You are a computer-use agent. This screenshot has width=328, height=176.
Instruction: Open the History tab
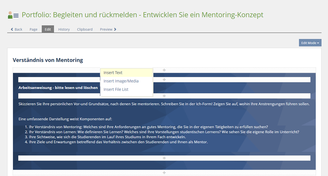click(x=64, y=29)
